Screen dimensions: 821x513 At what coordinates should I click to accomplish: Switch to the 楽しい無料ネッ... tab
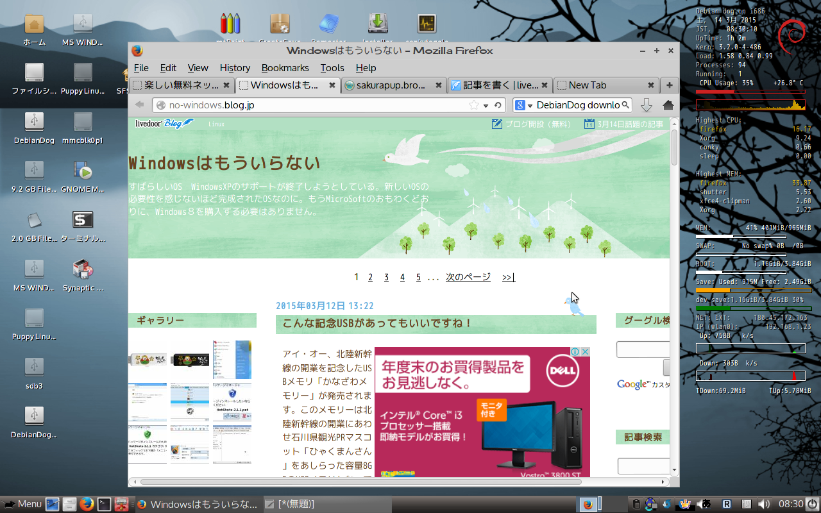pyautogui.click(x=182, y=85)
